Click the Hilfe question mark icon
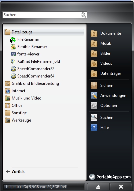 point(94,128)
